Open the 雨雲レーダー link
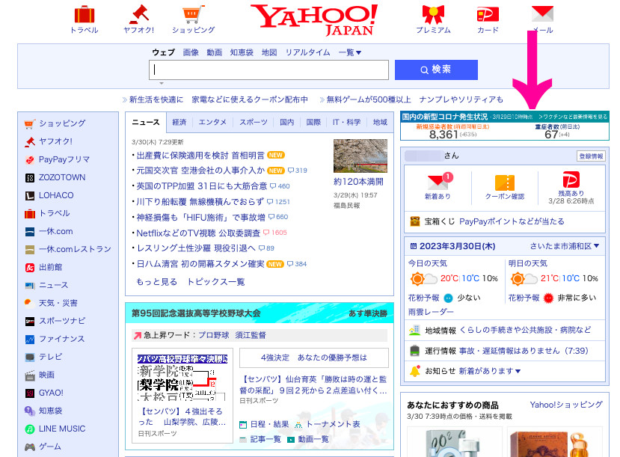The height and width of the screenshot is (457, 620). pyautogui.click(x=431, y=311)
